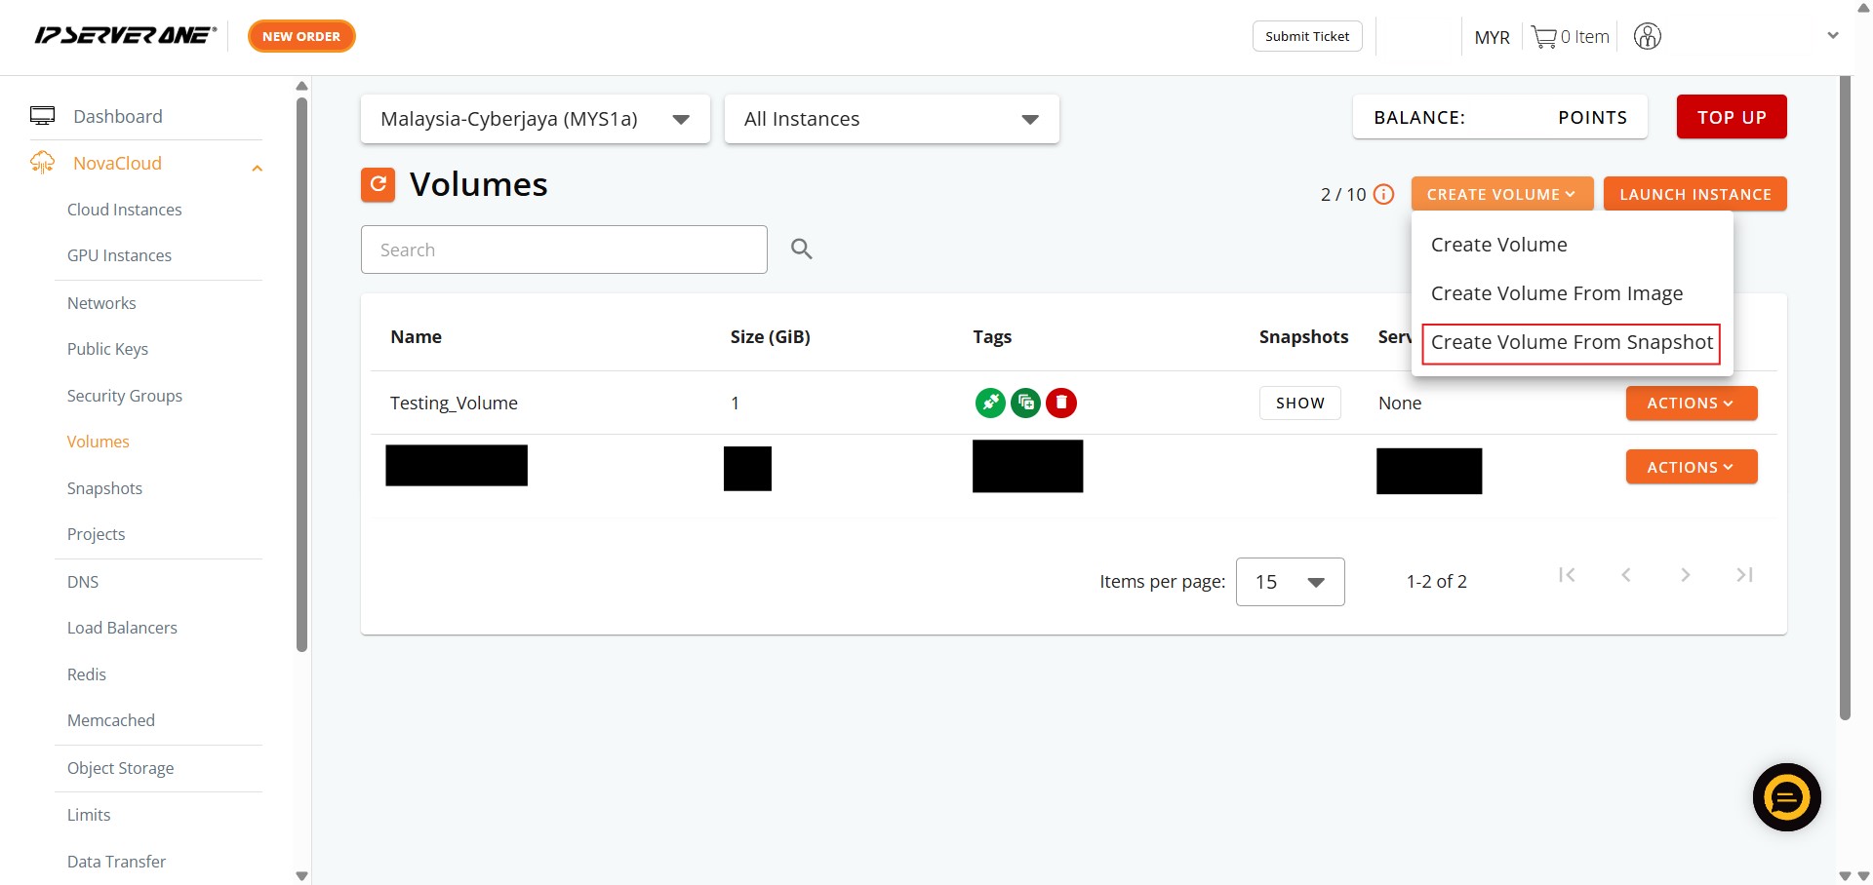Open the user profile icon

tap(1647, 37)
